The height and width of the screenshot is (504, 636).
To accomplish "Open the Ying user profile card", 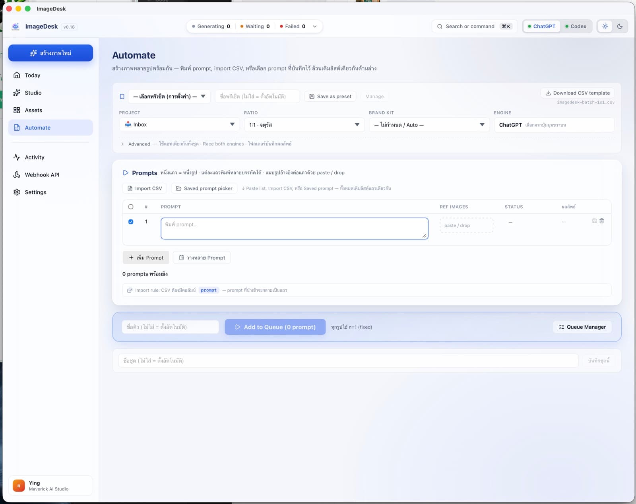I will (x=50, y=486).
